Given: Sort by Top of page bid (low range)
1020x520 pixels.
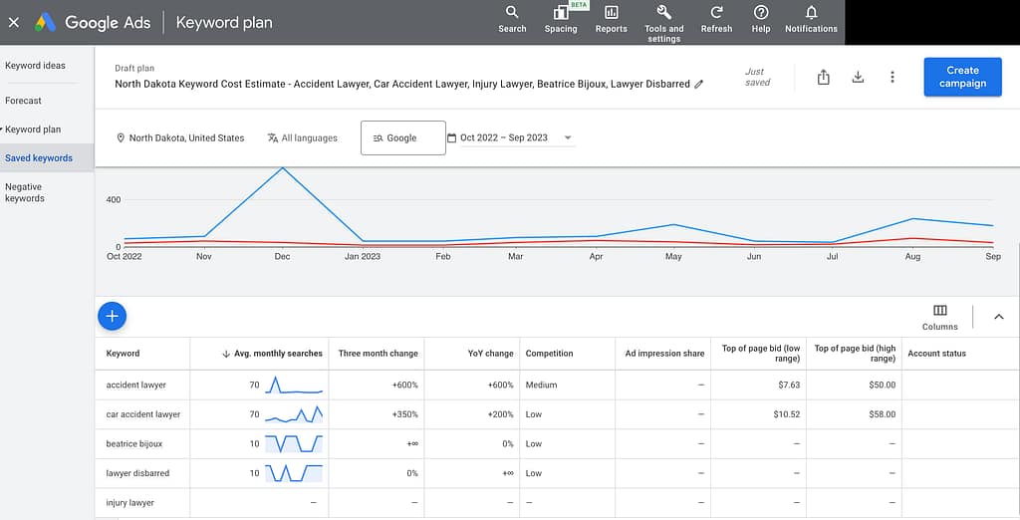Looking at the screenshot, I should (760, 354).
